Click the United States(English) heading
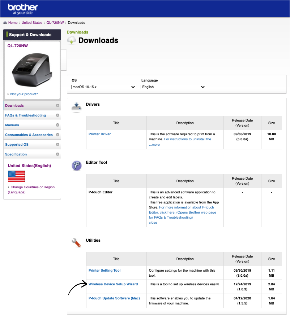The height and width of the screenshot is (316, 290). (29, 166)
